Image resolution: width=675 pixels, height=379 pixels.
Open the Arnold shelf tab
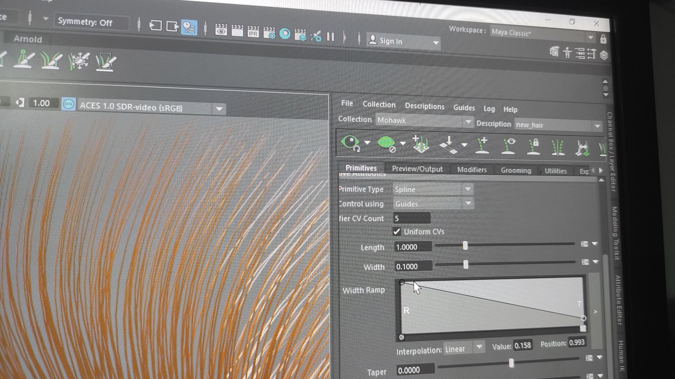coord(28,39)
